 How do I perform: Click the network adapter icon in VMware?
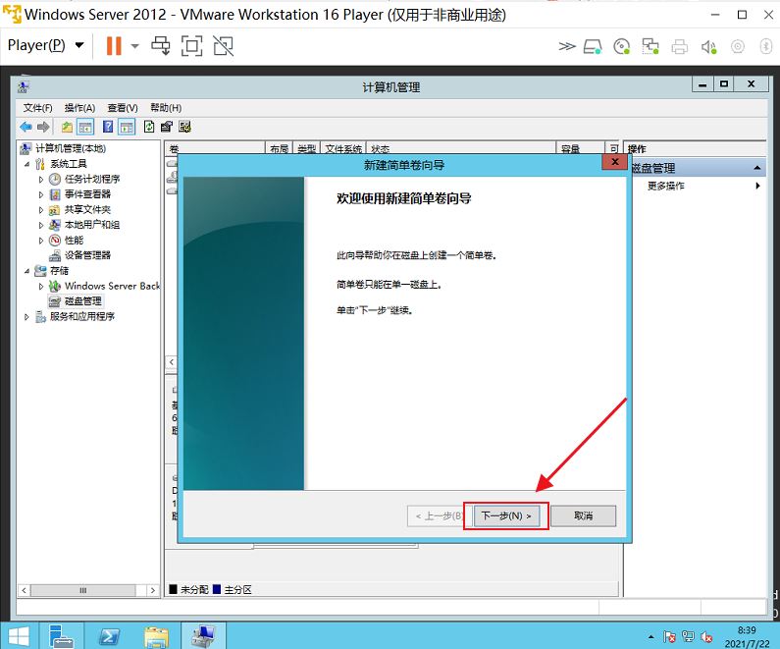[x=650, y=47]
